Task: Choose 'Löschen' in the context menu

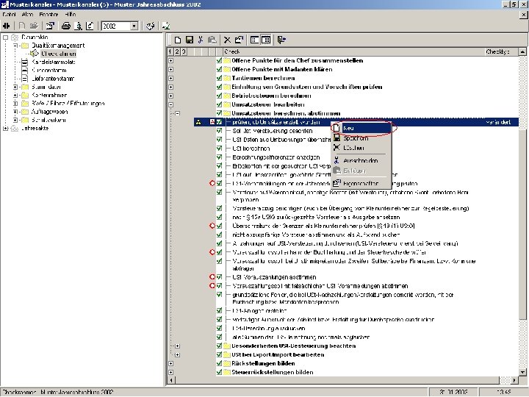Action: point(361,148)
